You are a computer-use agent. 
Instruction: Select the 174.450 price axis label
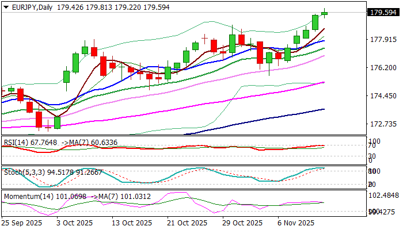coord(384,96)
